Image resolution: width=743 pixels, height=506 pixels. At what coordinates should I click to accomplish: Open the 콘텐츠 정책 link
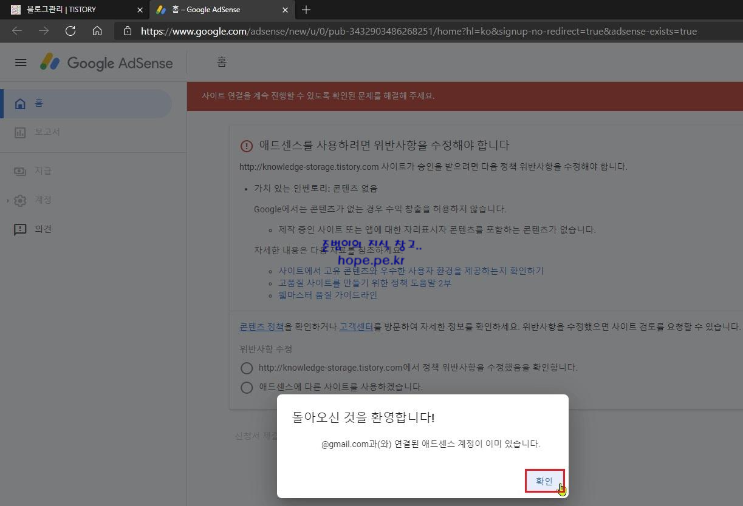[x=261, y=326]
